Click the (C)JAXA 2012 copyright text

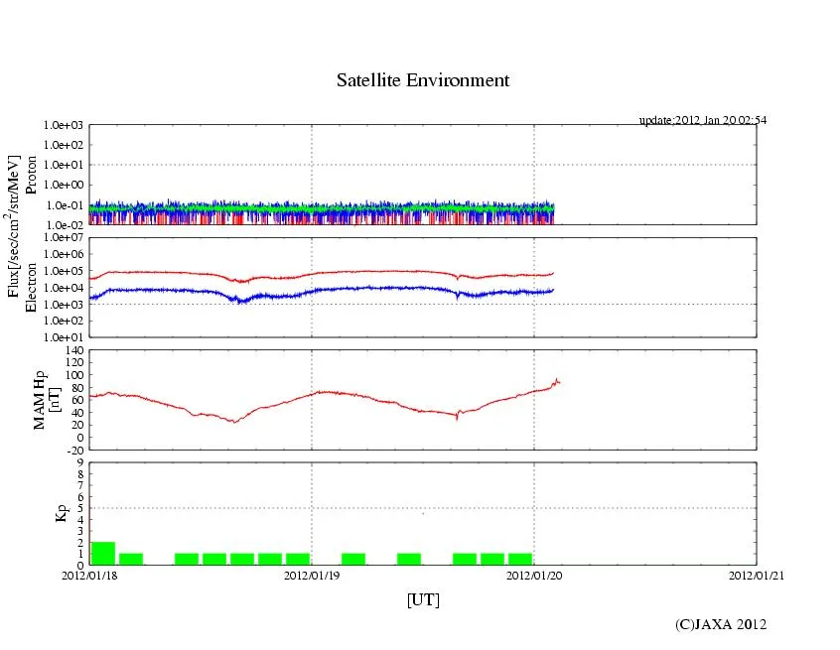pyautogui.click(x=721, y=624)
